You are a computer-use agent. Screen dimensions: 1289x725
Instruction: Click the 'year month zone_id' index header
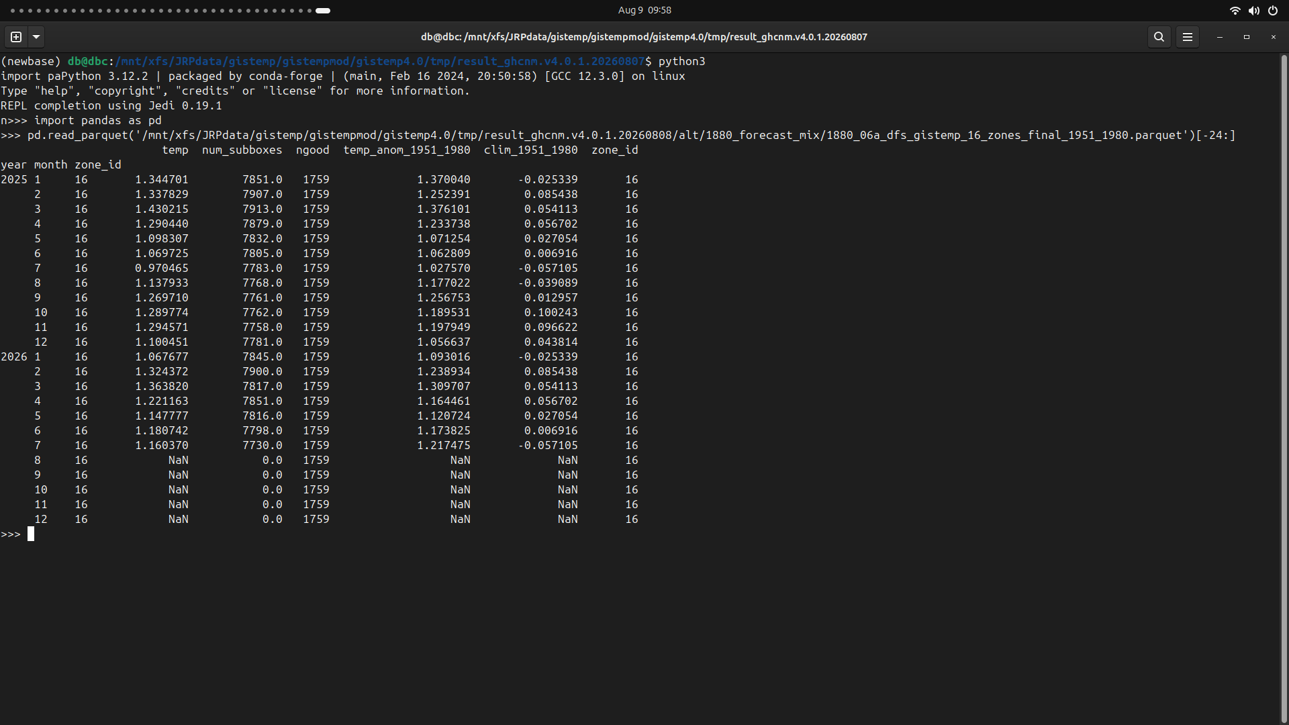[61, 164]
